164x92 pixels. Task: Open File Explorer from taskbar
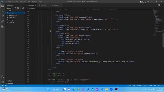(107, 89)
